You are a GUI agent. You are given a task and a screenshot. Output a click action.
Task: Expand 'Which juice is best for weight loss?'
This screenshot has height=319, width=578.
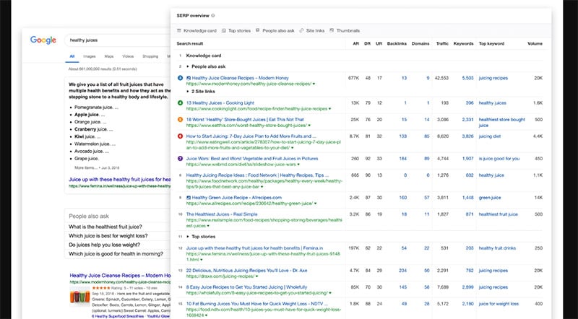108,236
